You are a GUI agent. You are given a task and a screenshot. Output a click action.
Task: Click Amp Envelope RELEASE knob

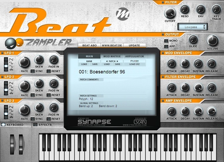pyautogui.click(x=212, y=111)
